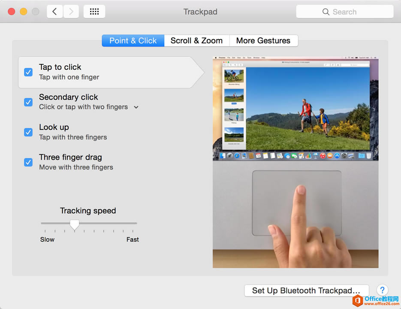Viewport: 401px width, 309px height.
Task: Switch to the Scroll & Zoom tab
Action: tap(196, 40)
